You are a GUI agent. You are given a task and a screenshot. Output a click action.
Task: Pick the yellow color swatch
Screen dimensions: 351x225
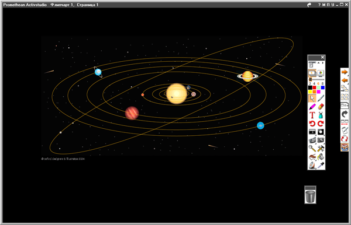pos(310,92)
